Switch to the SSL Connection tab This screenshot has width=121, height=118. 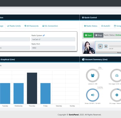pos(50,26)
